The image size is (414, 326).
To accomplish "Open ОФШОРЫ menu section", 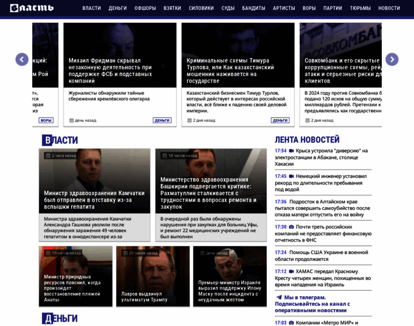I will [145, 8].
